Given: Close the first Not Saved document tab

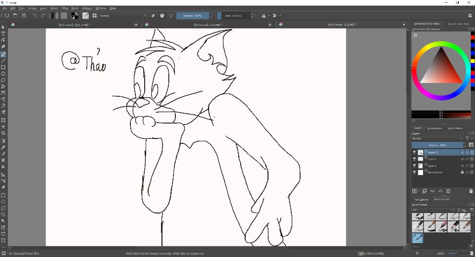Looking at the screenshot, I should (136, 25).
